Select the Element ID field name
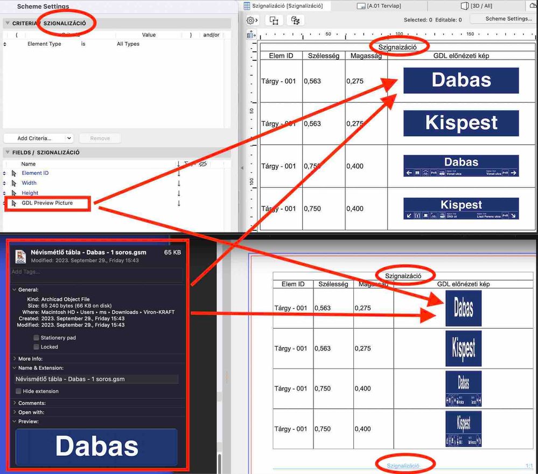This screenshot has width=538, height=474. pos(35,173)
